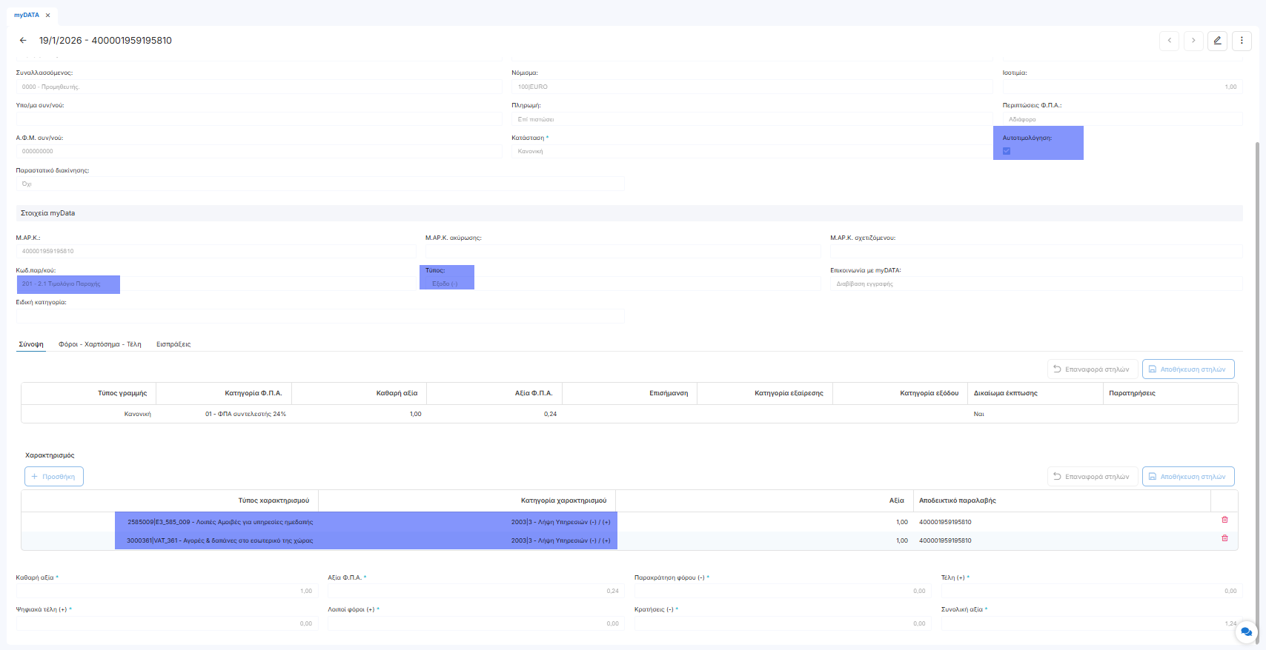
Task: Click the back arrow beside the record title
Action: [23, 41]
